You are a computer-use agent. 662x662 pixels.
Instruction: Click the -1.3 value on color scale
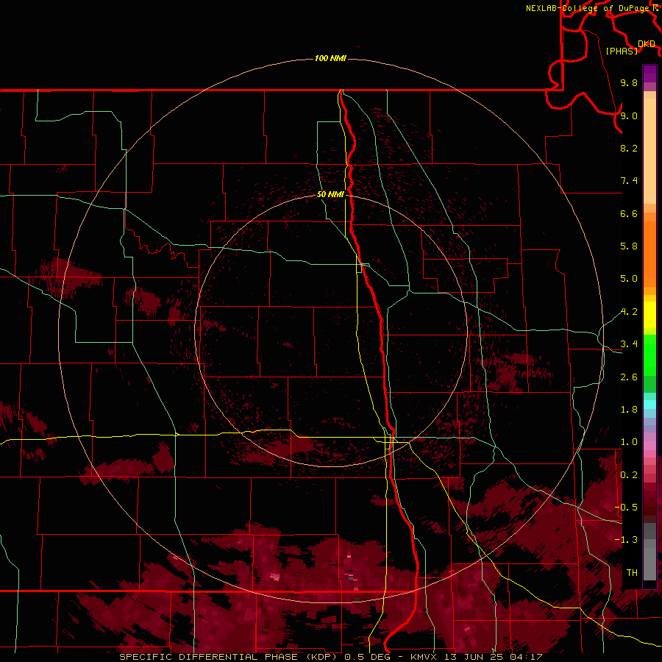pos(626,540)
